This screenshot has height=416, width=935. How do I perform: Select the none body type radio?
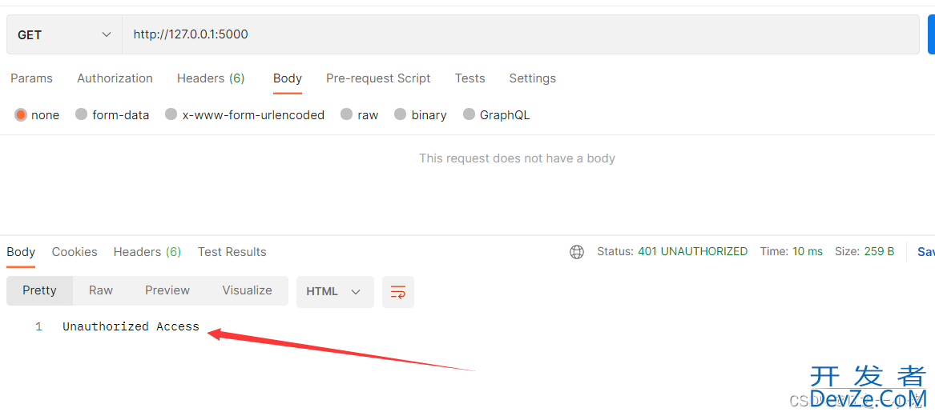tap(22, 115)
